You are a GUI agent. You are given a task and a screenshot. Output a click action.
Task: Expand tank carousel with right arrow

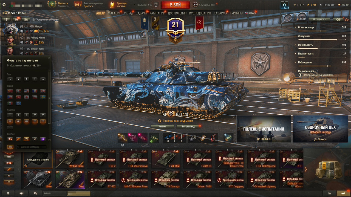[306, 169]
